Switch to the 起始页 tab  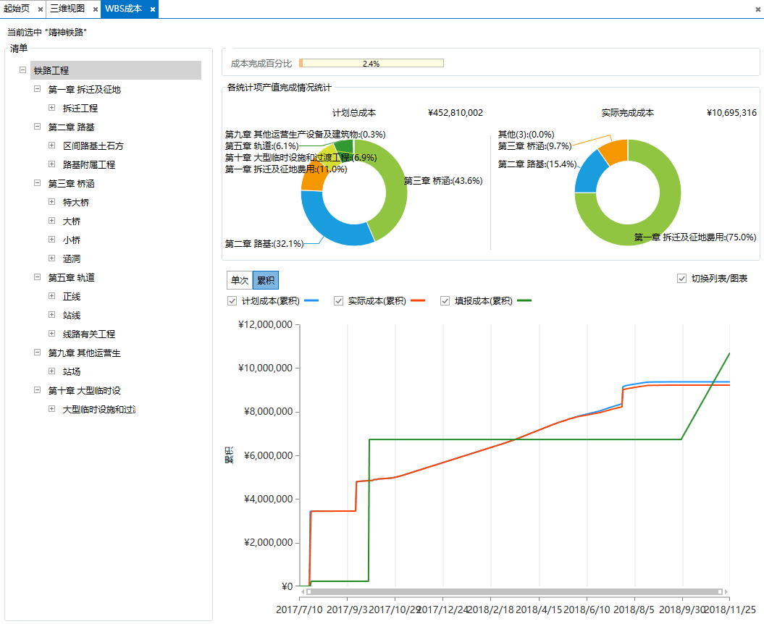[17, 9]
